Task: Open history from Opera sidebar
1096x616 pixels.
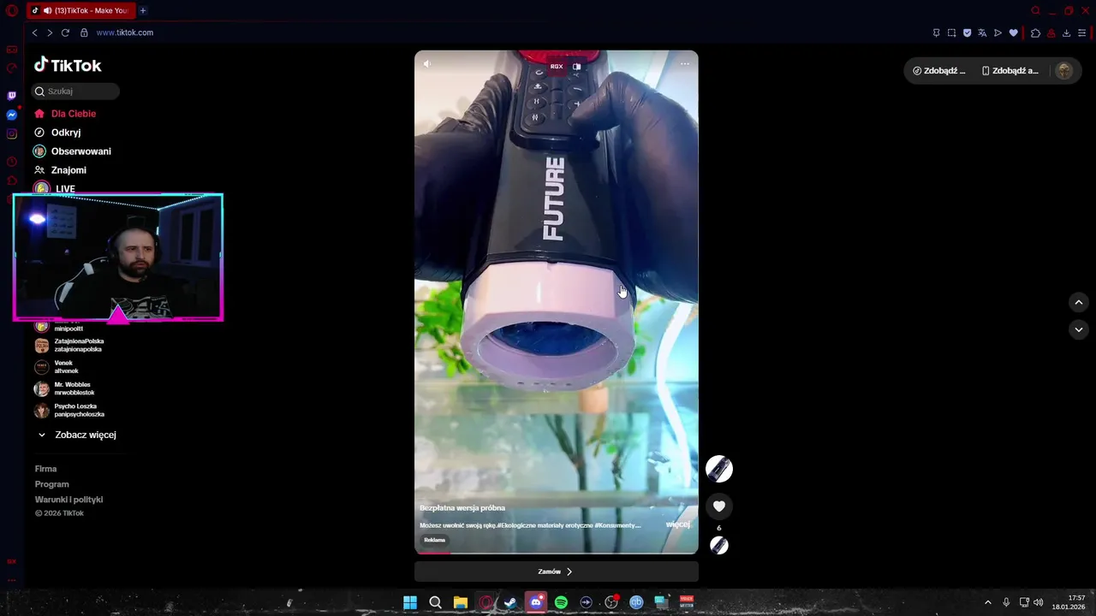Action: coord(12,162)
